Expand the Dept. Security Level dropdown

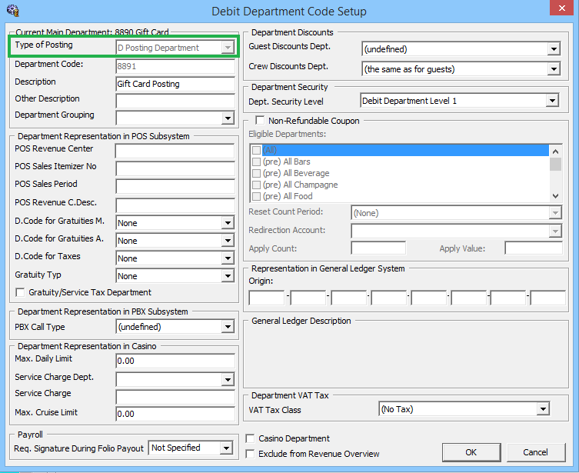tap(552, 101)
